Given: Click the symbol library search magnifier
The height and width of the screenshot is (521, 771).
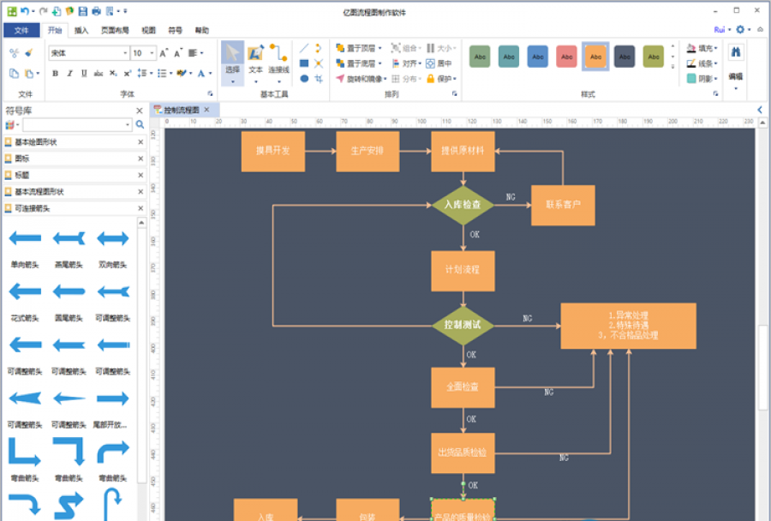Looking at the screenshot, I should click(140, 125).
